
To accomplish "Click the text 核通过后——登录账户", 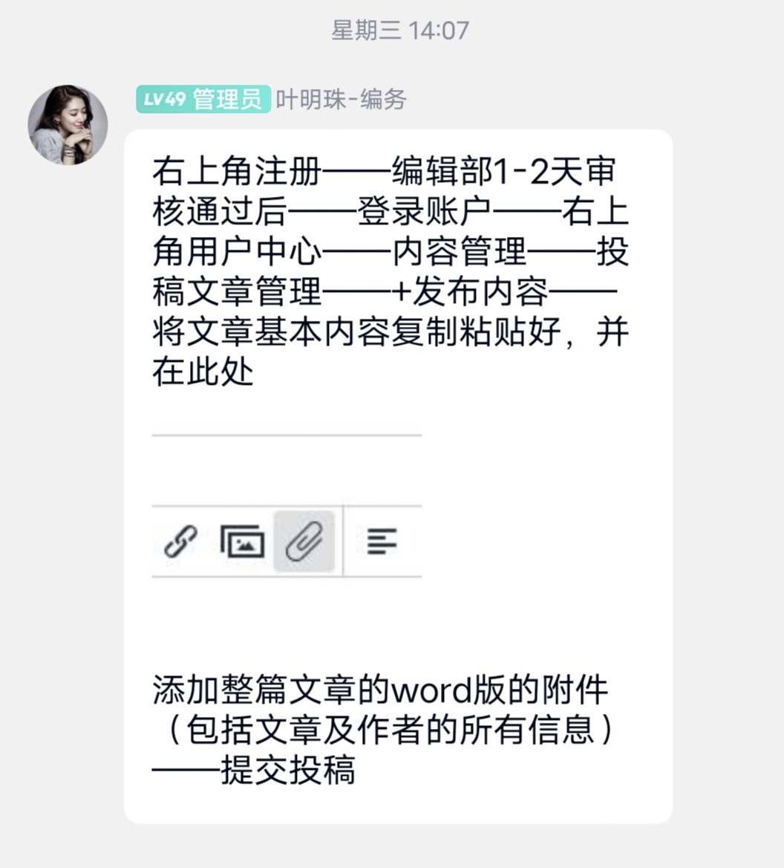I will point(321,212).
